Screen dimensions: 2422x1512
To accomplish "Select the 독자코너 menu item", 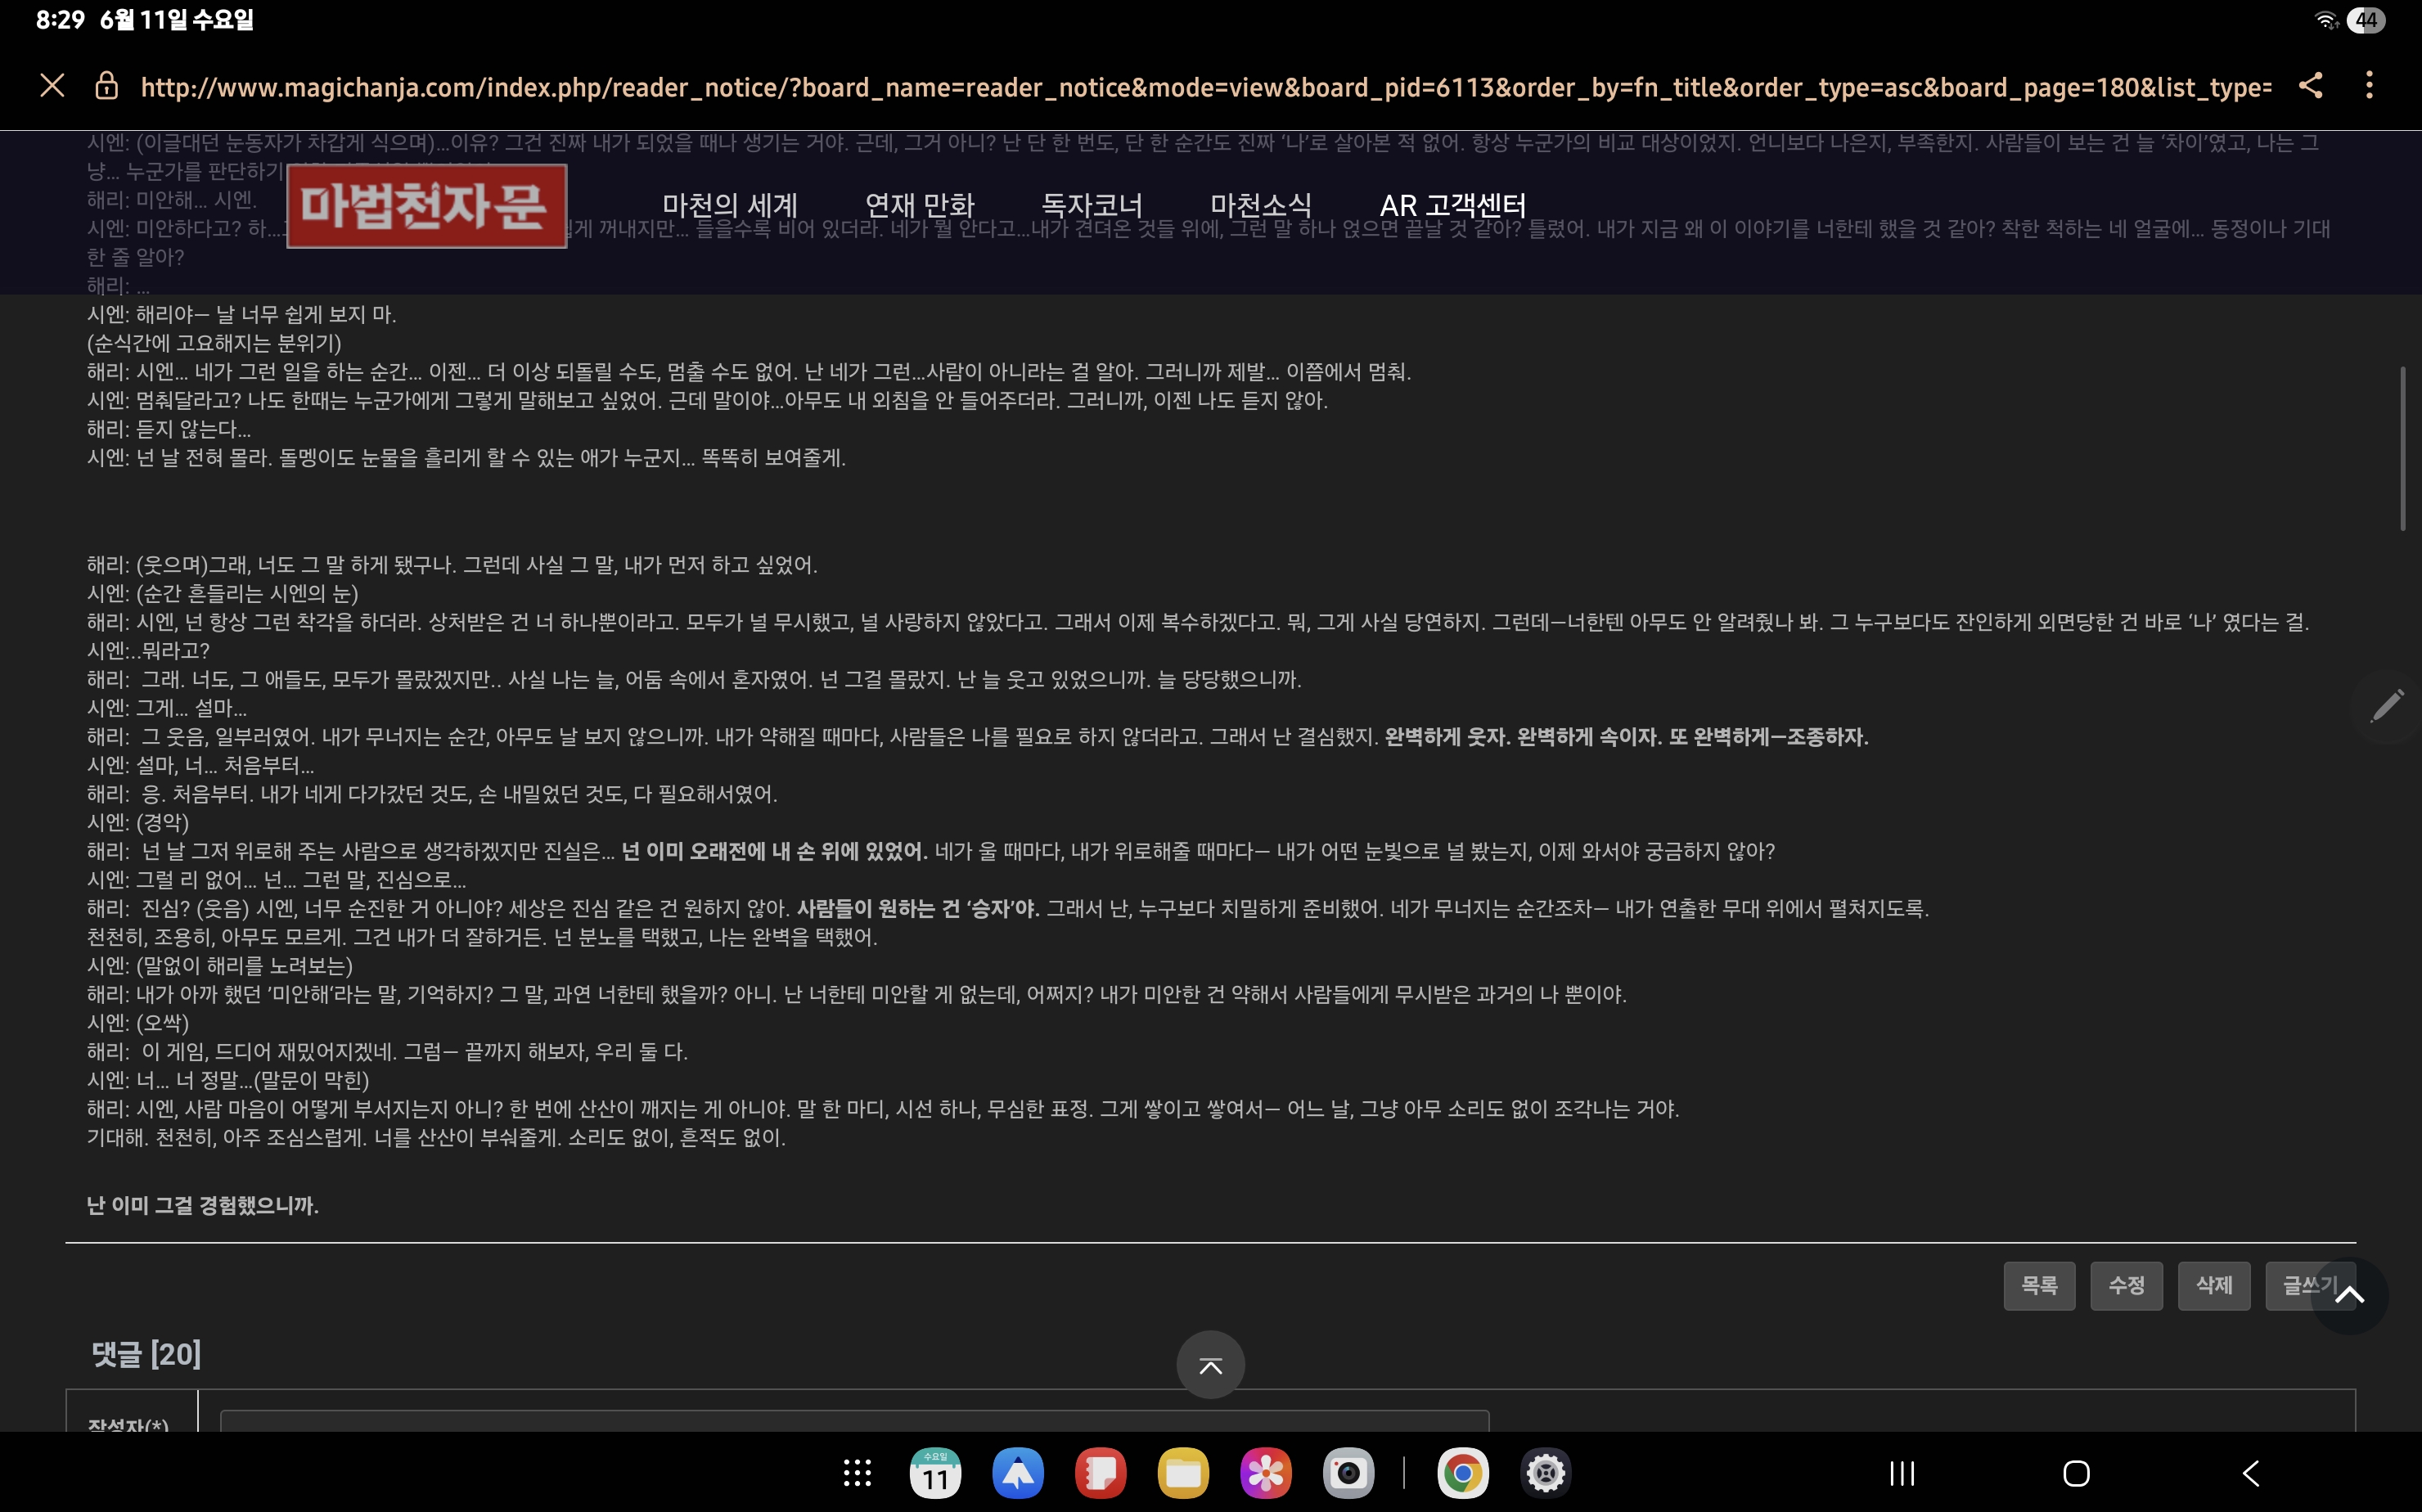I will tap(1091, 205).
